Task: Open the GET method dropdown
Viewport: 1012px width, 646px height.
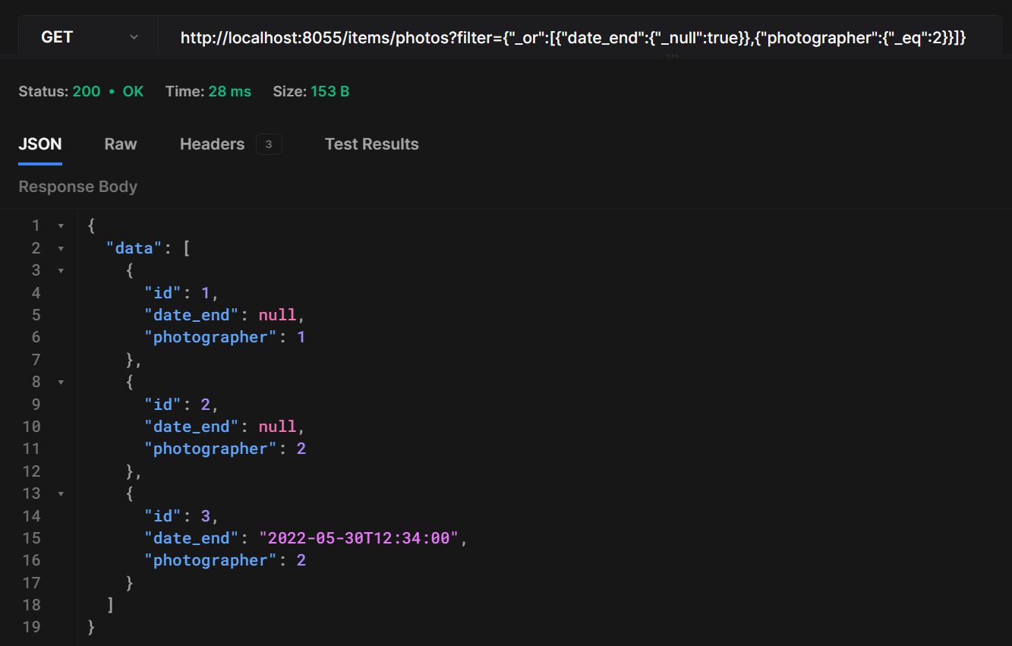Action: tap(134, 36)
